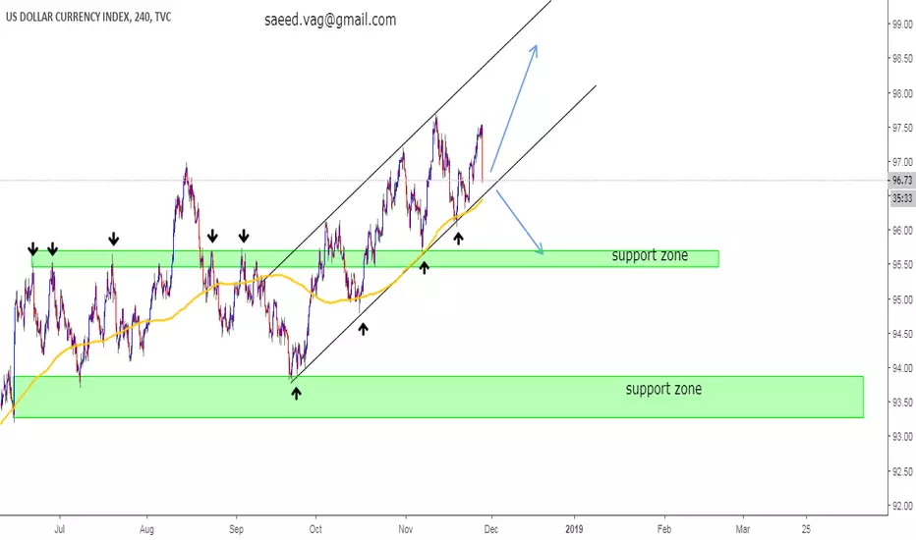Click the Feb label on time axis

[x=664, y=529]
